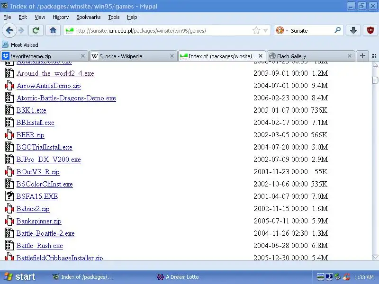Switch to the Sunsite - Wikipedia tab
The image size is (379, 284).
[x=133, y=56]
